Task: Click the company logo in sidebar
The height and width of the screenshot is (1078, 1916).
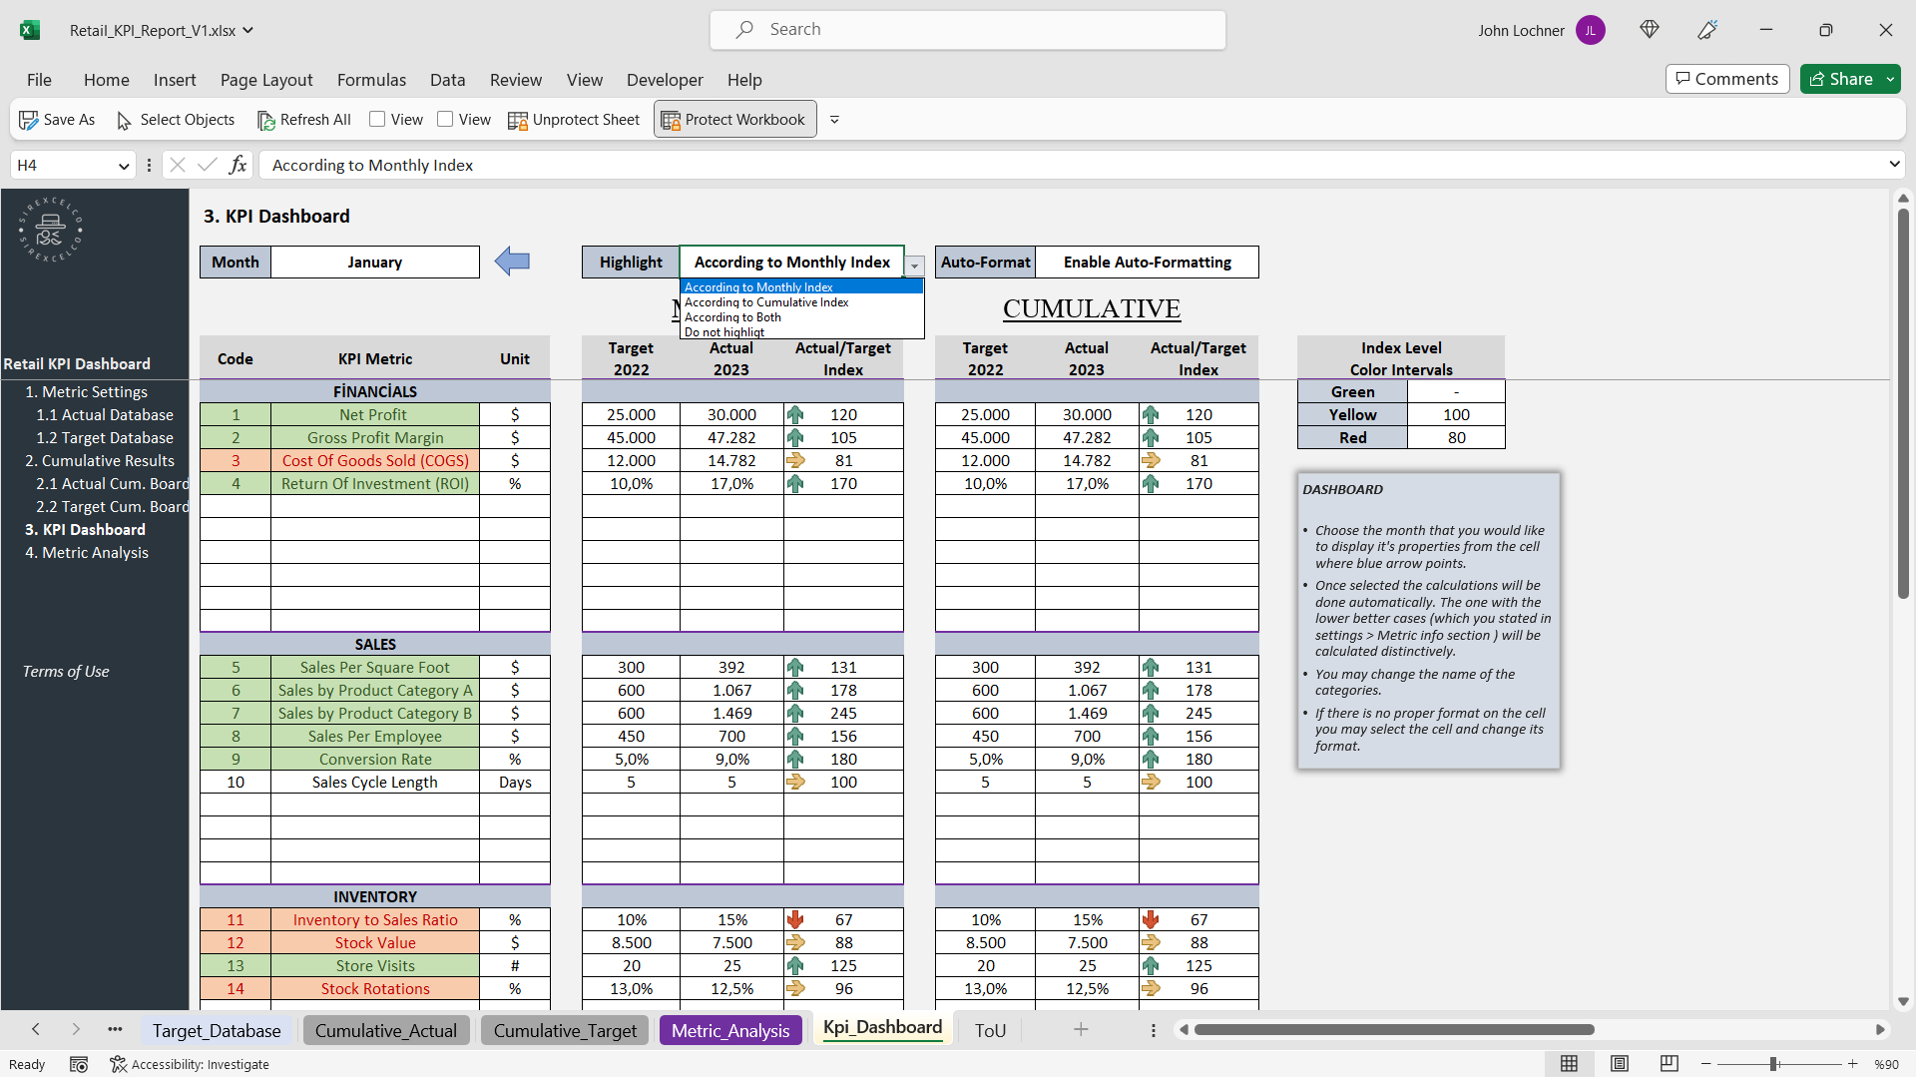Action: click(x=50, y=230)
